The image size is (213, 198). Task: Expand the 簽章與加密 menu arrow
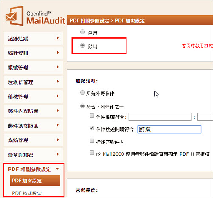point(58,154)
